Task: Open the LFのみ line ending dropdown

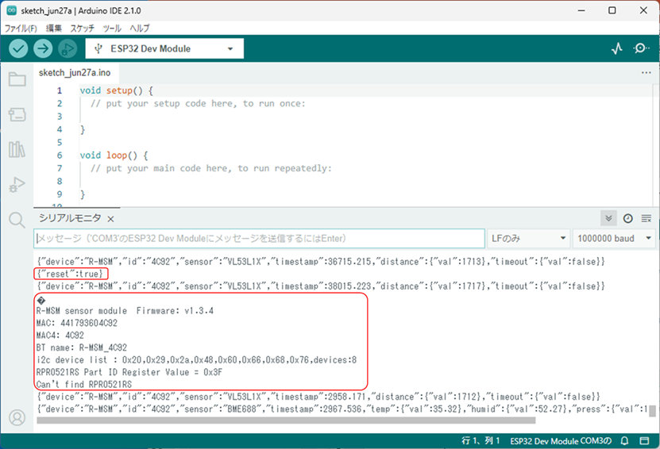Action: [x=527, y=238]
